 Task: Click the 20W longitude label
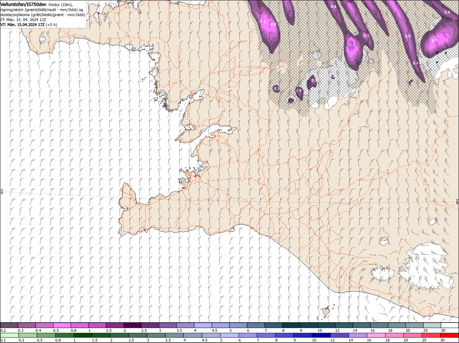click(350, 2)
